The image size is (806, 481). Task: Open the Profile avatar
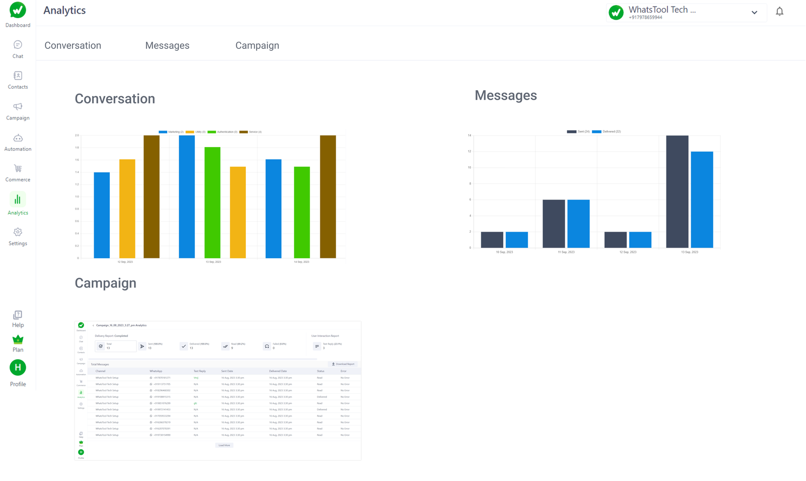[x=17, y=368]
